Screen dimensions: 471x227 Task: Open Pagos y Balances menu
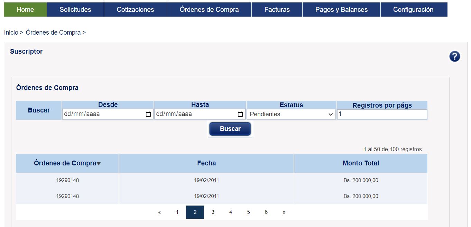click(341, 10)
